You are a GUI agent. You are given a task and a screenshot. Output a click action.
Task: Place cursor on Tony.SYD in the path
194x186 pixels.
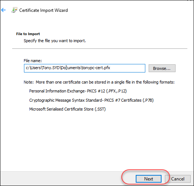[51, 68]
